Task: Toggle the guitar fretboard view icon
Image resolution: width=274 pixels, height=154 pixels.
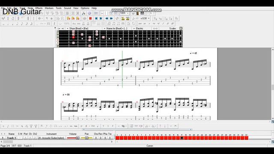Action: pos(137,13)
